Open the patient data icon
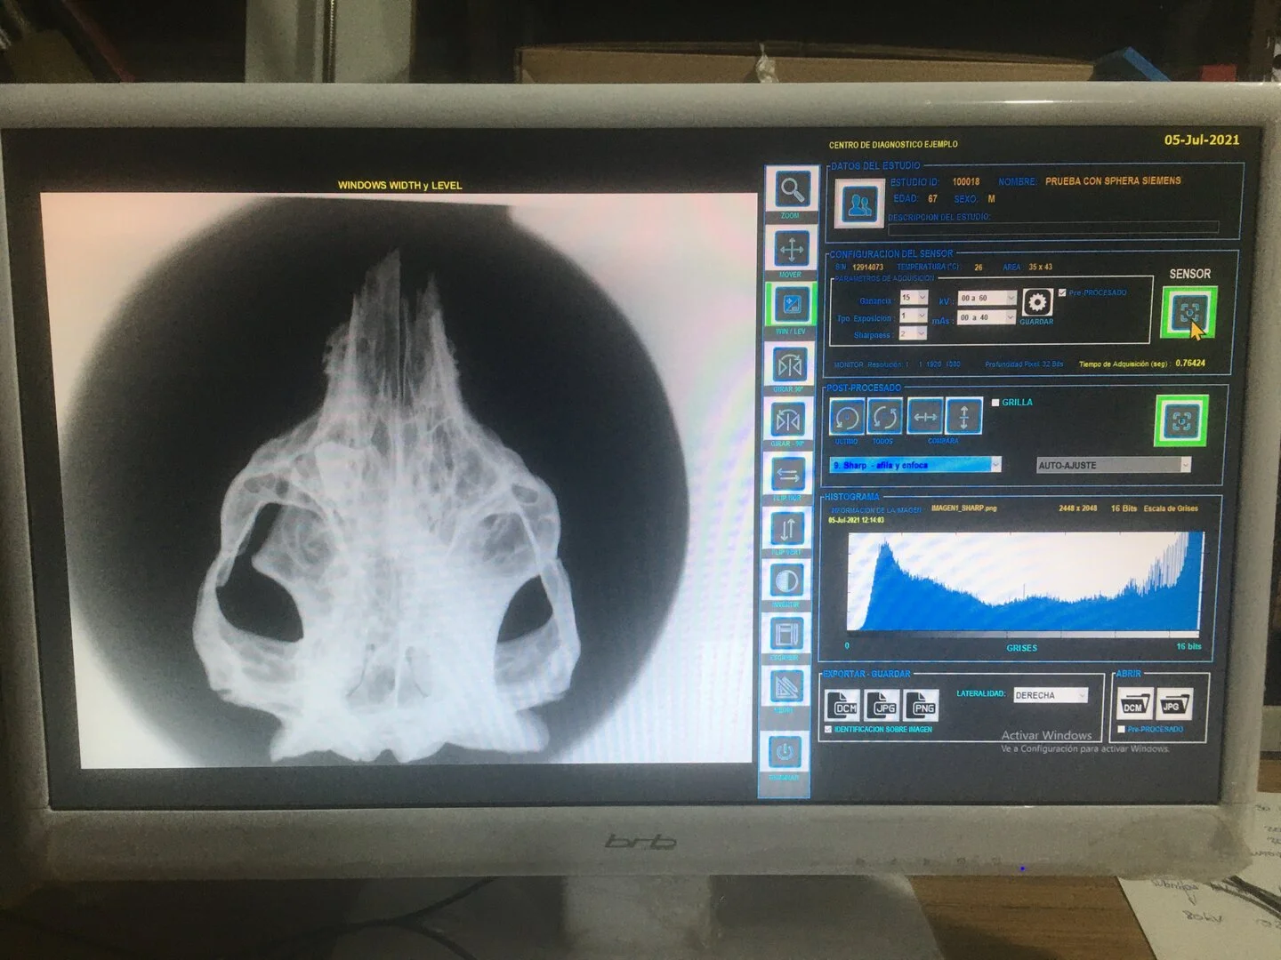Viewport: 1281px width, 960px height. click(858, 204)
